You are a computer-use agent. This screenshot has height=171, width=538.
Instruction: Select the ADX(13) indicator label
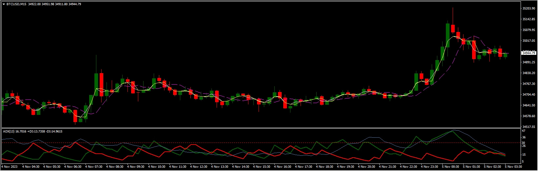tap(9, 131)
